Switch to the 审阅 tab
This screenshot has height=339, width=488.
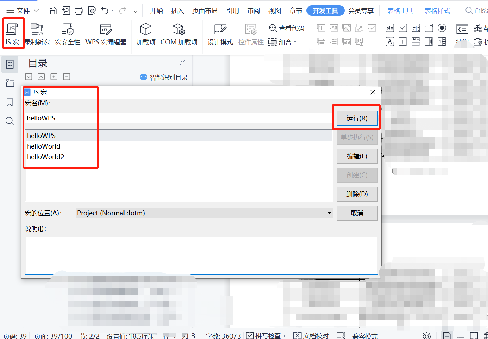[254, 11]
